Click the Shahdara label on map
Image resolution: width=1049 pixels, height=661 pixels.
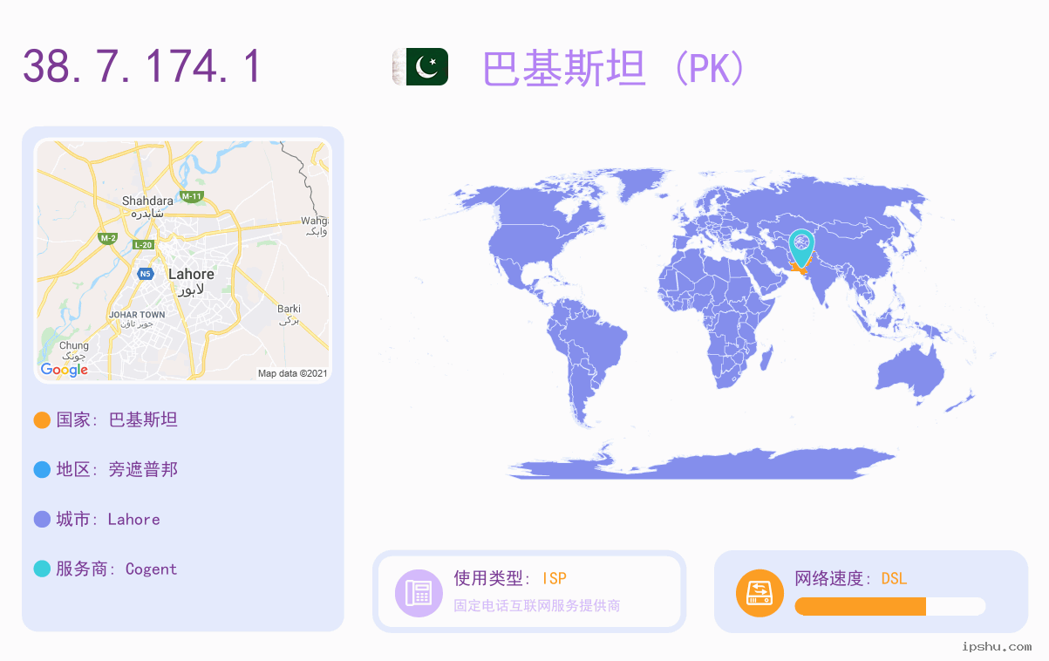pyautogui.click(x=147, y=201)
